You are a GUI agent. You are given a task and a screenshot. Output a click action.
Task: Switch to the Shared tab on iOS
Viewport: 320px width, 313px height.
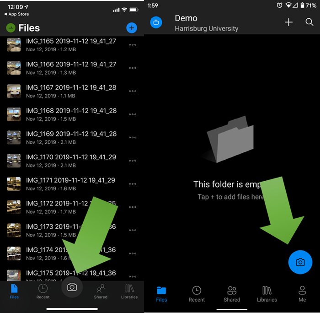(101, 291)
